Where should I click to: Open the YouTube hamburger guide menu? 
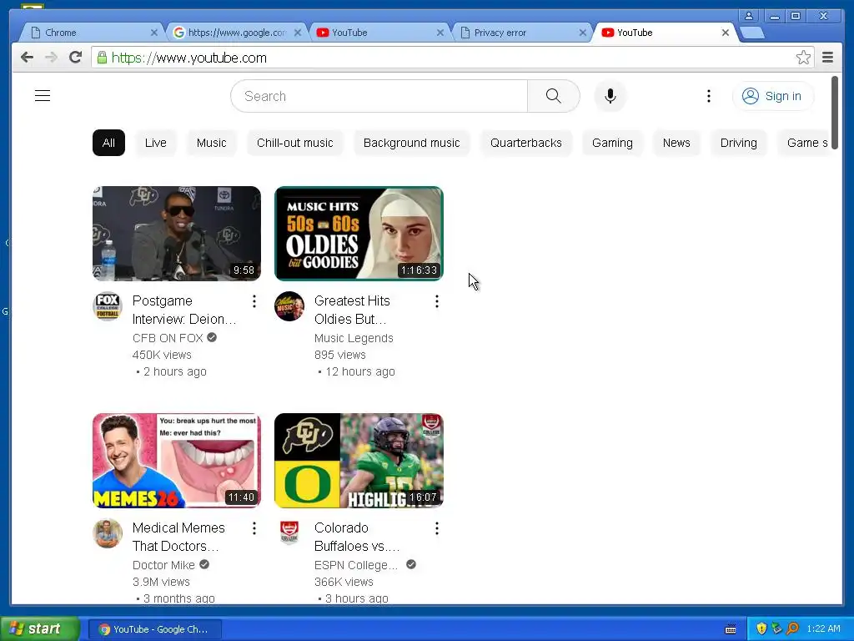coord(43,96)
